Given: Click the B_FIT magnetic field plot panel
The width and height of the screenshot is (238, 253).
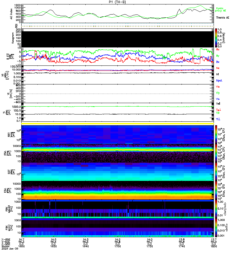Looking at the screenshot, I should point(117,57).
